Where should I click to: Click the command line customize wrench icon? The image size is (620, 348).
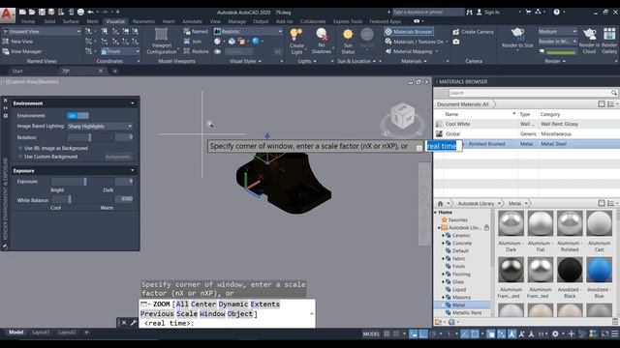pyautogui.click(x=134, y=323)
